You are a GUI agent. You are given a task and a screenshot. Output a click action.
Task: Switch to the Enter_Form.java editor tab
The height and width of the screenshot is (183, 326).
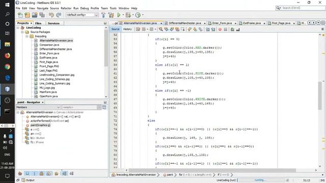(222, 23)
